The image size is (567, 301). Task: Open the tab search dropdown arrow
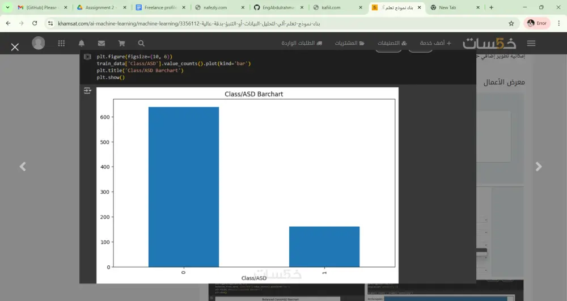coord(7,7)
